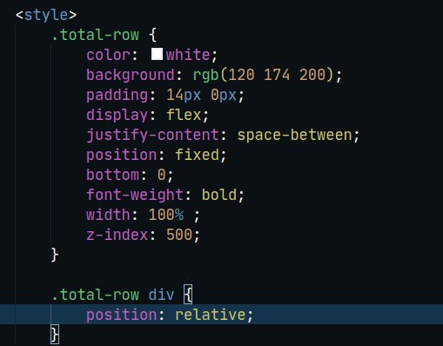Click the .total-row div selector's div keyword
443x346 pixels.
point(161,295)
